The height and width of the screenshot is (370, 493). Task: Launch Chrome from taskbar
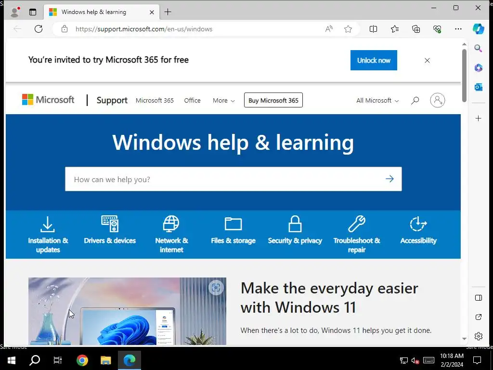click(x=82, y=360)
